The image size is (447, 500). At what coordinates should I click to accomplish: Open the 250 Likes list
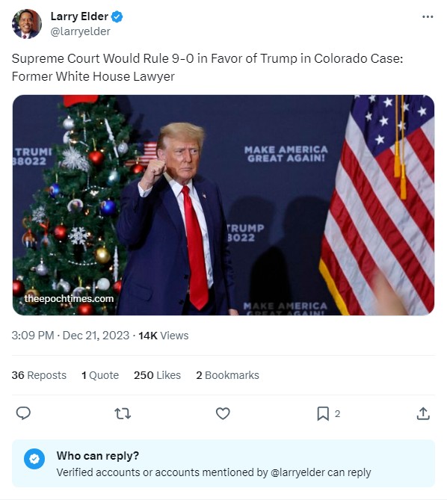[x=157, y=375]
